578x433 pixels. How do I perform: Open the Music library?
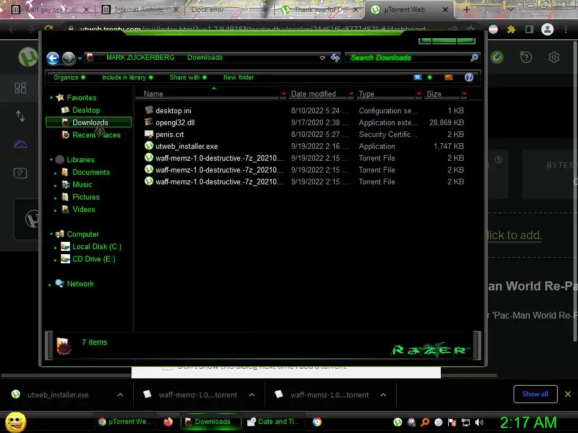(82, 184)
